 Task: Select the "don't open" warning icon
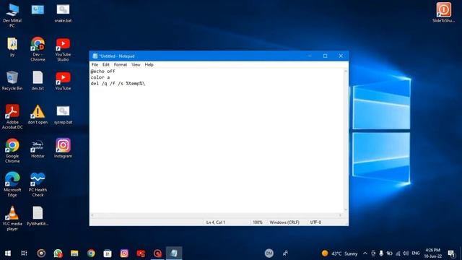coord(38,114)
